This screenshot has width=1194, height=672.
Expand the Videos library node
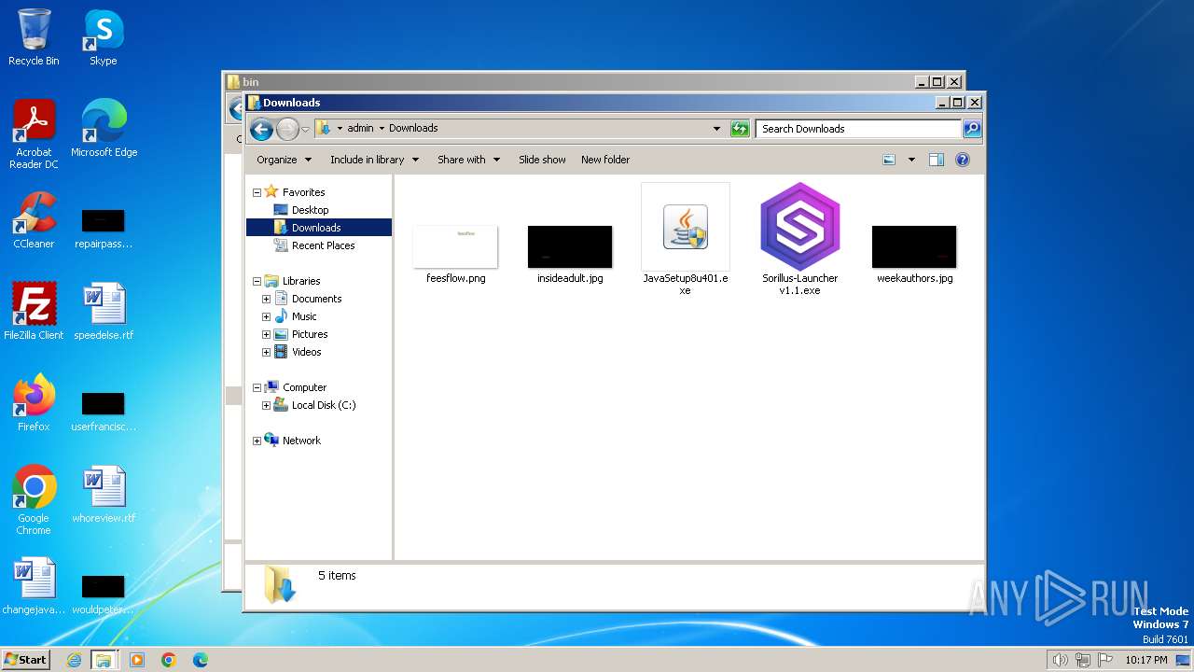click(267, 352)
